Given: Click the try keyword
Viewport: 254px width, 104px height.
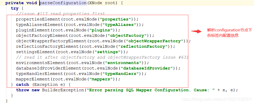Looking at the screenshot, I should 15,8.
